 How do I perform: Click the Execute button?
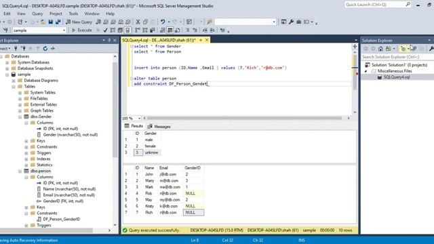[81, 30]
